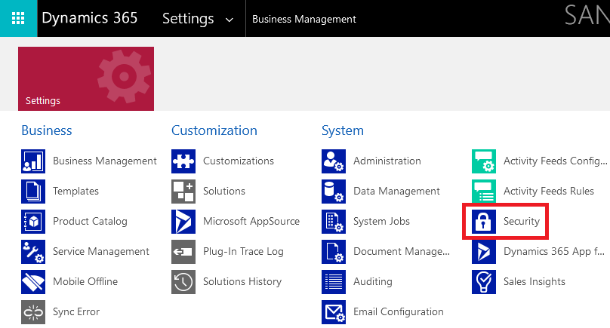Click the Solutions History clock icon
Viewport: 610px width, 328px height.
tap(183, 282)
